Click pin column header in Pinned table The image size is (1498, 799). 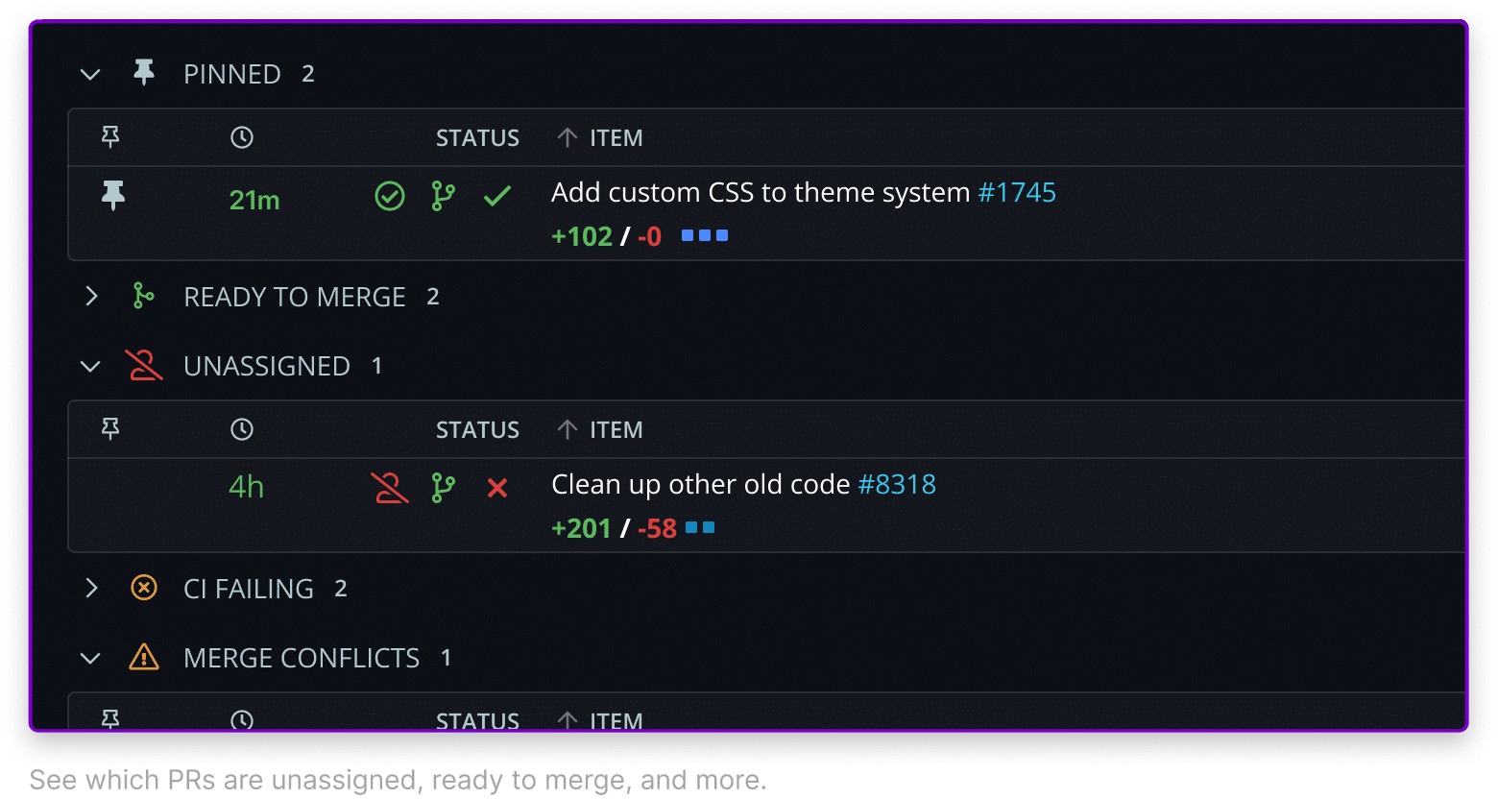coord(110,137)
